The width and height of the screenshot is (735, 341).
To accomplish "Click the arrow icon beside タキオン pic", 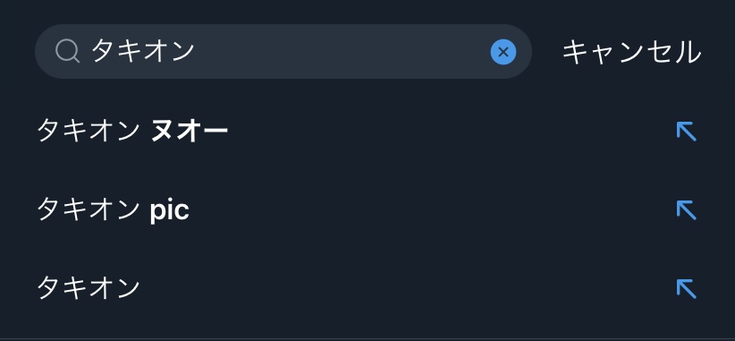I will [x=686, y=209].
